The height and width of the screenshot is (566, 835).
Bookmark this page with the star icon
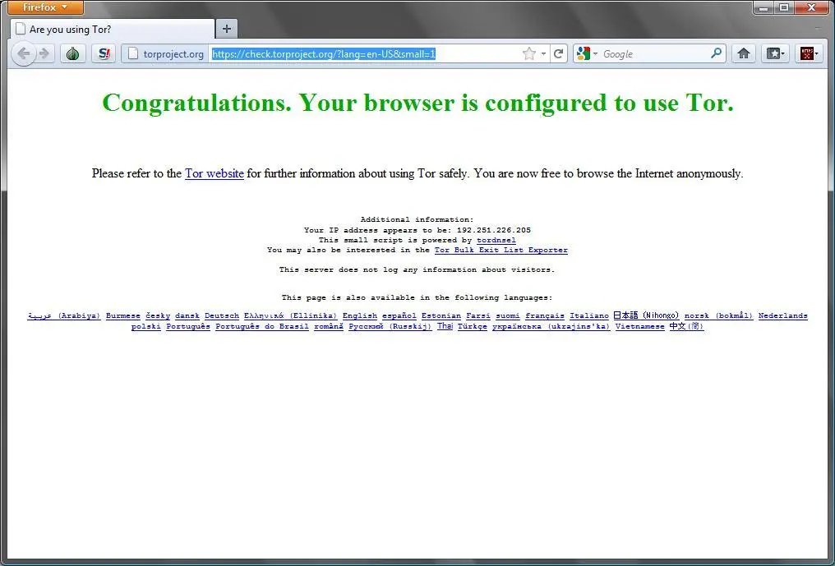(x=528, y=54)
